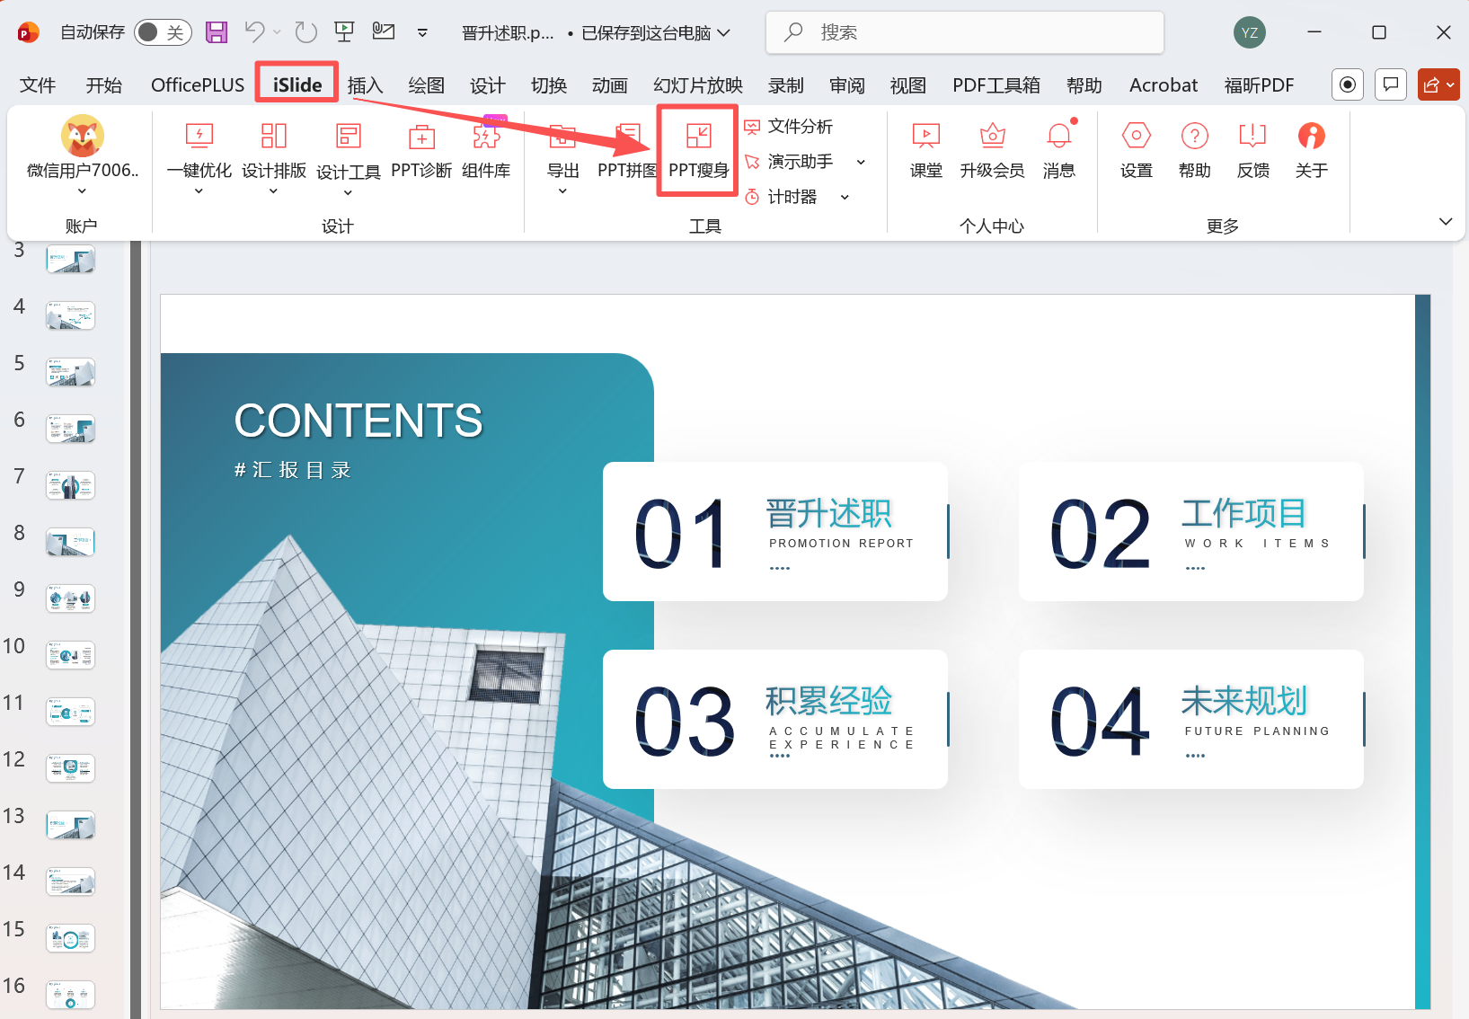This screenshot has height=1019, width=1469.
Task: Switch to the 幻灯片放映 tab
Action: tap(698, 84)
